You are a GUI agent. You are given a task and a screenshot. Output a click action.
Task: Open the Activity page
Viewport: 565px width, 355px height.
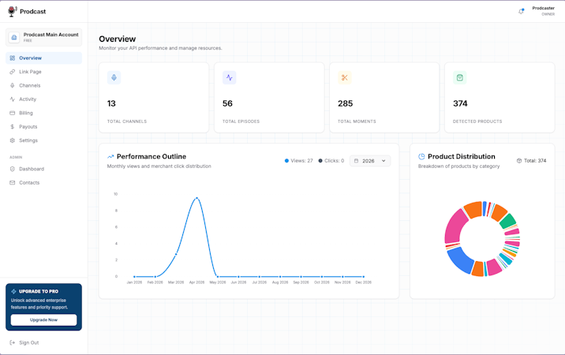pyautogui.click(x=43, y=99)
